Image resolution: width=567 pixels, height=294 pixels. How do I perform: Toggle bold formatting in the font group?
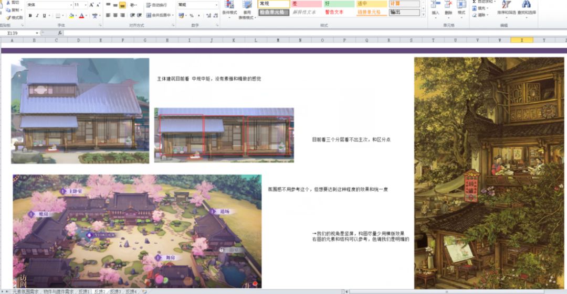[30, 16]
